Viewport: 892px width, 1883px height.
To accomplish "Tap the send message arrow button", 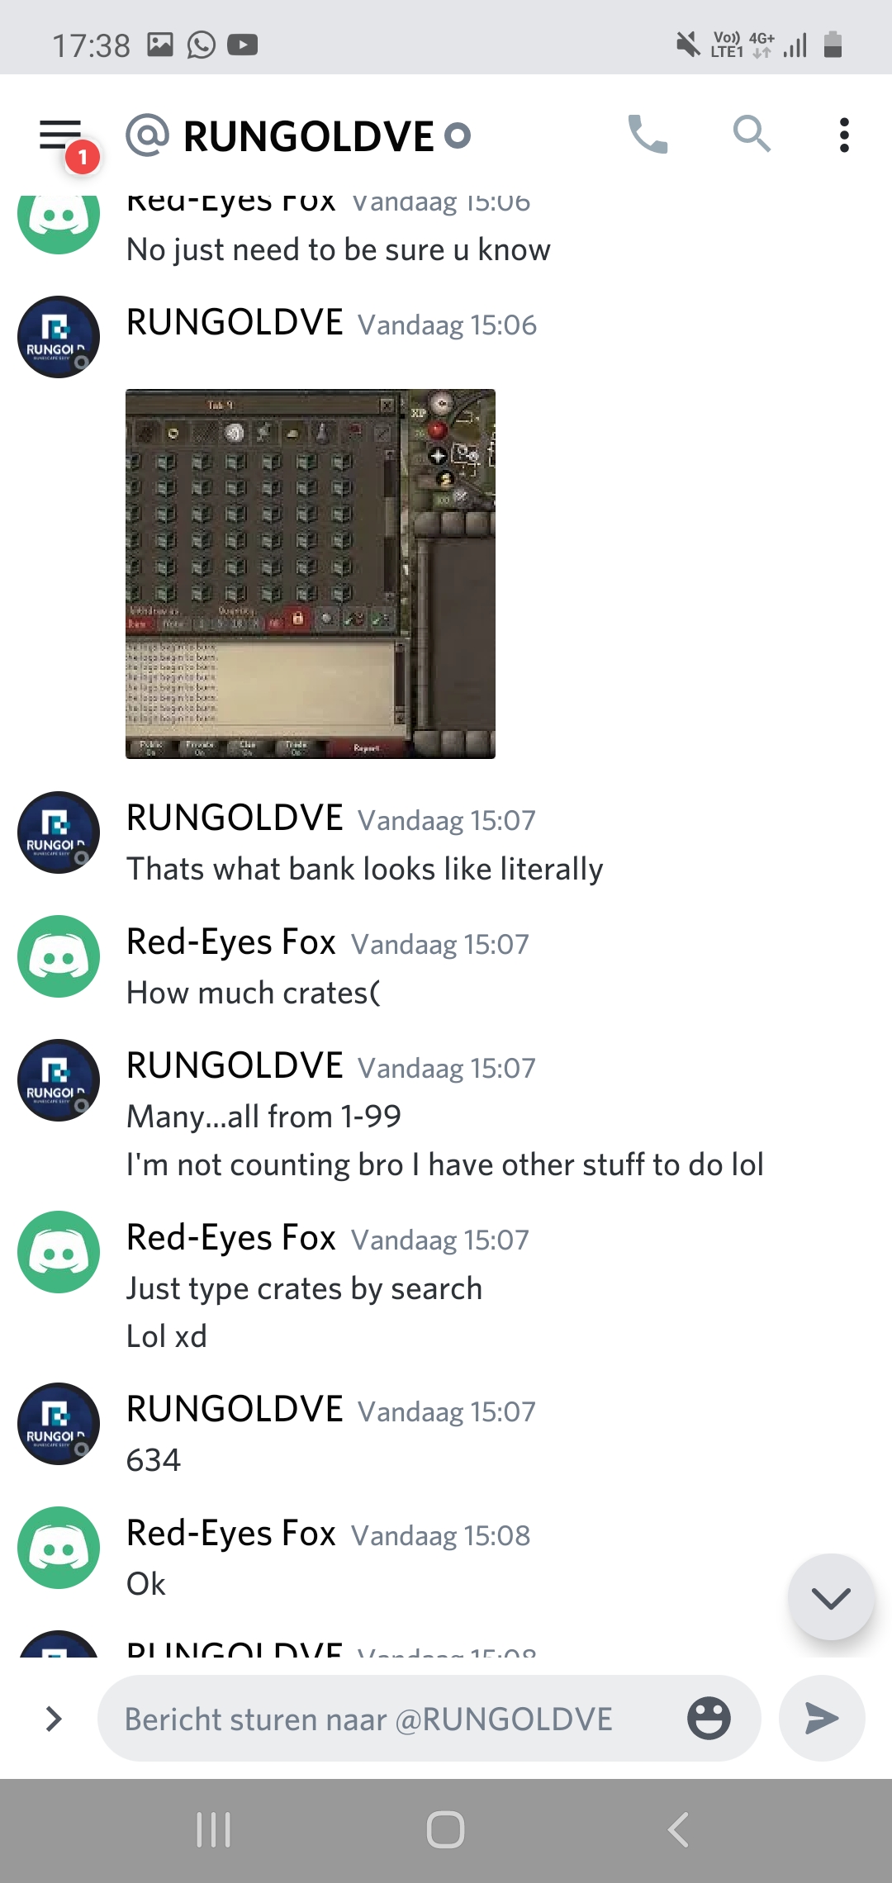I will [822, 1719].
